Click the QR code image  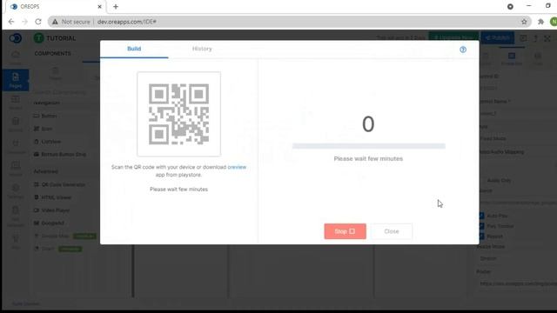tap(178, 114)
